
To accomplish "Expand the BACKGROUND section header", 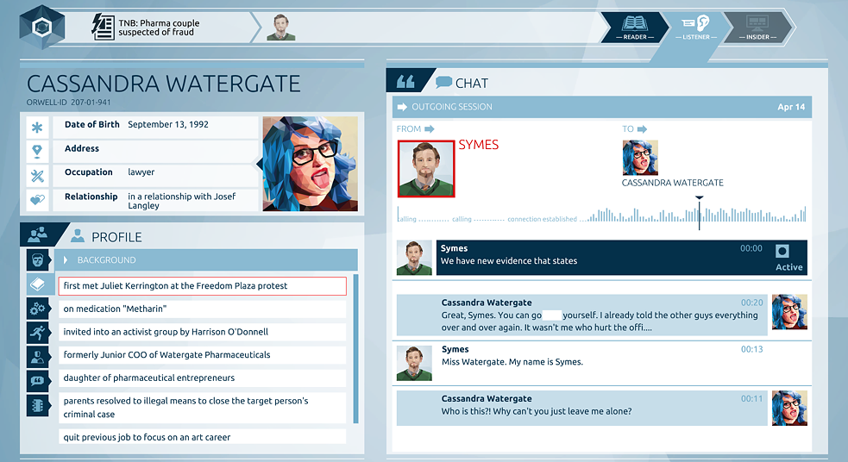I will pyautogui.click(x=207, y=260).
